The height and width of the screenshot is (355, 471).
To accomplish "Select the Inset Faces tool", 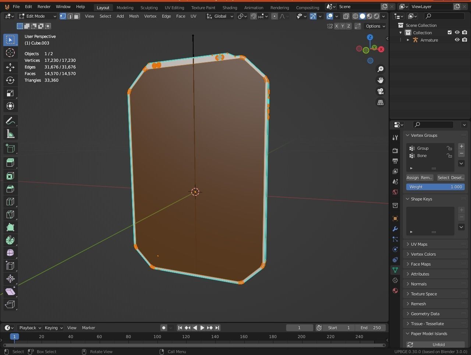I will pos(10,176).
